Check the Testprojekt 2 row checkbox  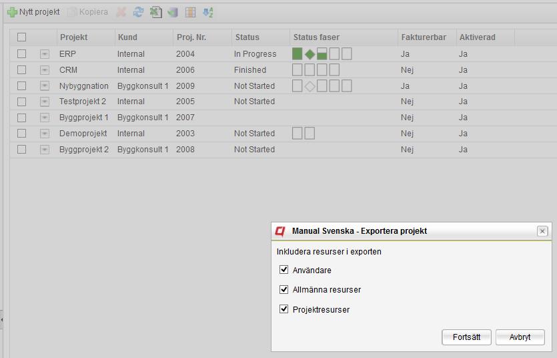pyautogui.click(x=21, y=102)
